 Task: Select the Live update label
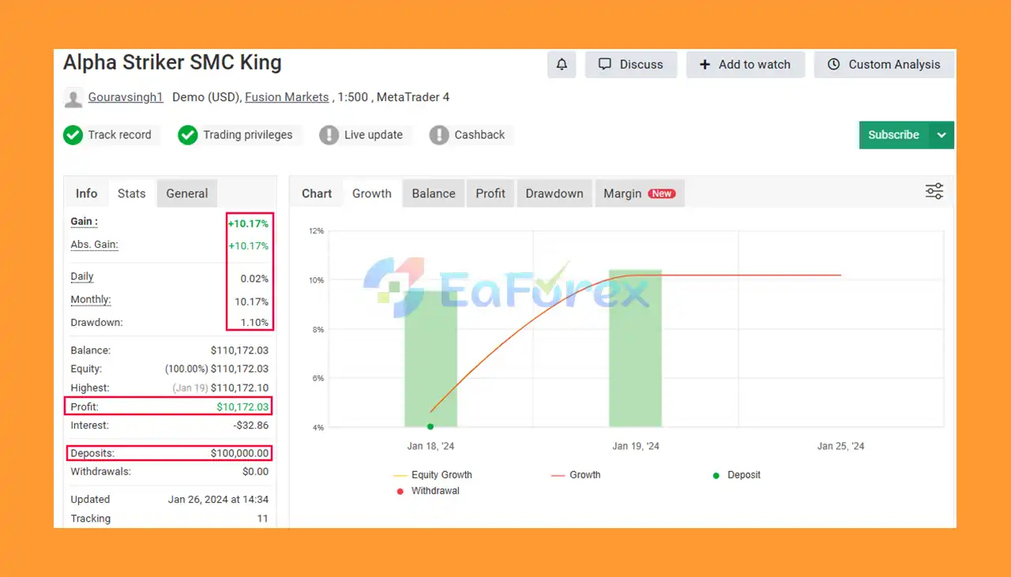click(x=374, y=135)
